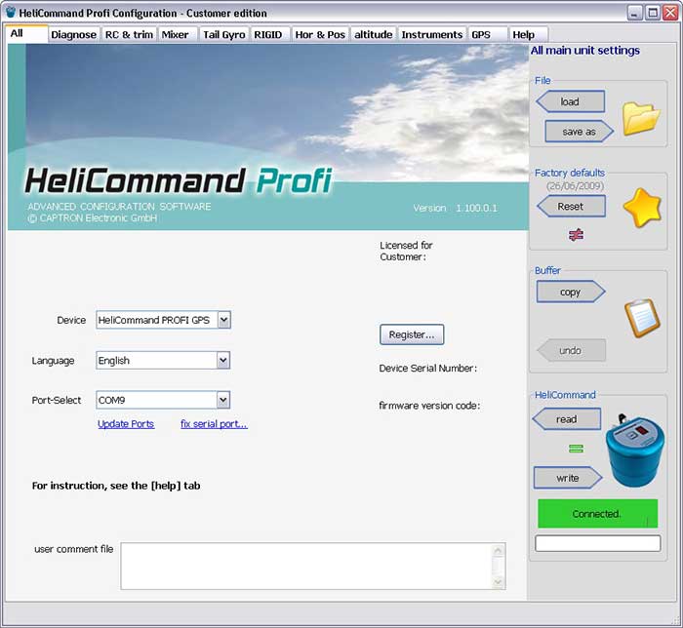The width and height of the screenshot is (683, 628).
Task: Click the firmware version code label
Action: click(x=429, y=406)
